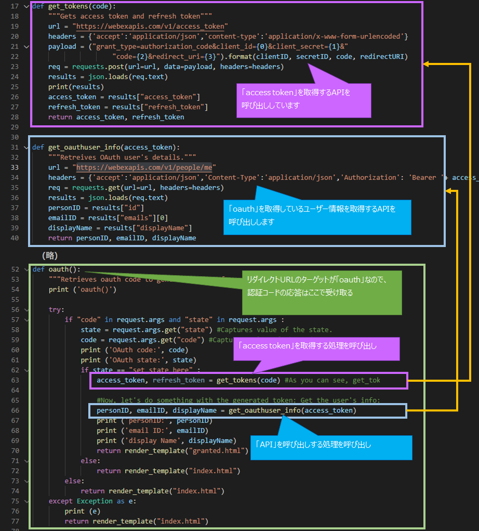Click line number 63 in the gutter
Viewport: 479px width, 531px height.
(x=15, y=381)
